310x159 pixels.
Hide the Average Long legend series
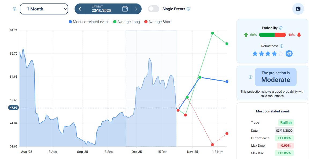[x=127, y=22]
